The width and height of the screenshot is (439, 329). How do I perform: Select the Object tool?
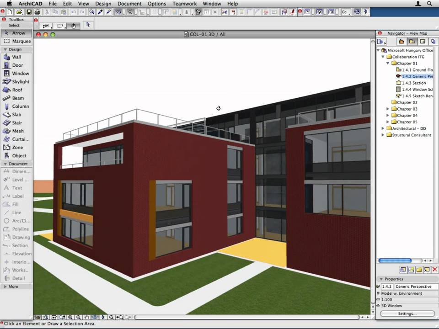point(16,155)
